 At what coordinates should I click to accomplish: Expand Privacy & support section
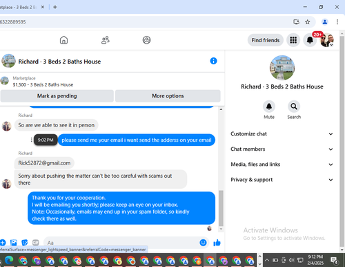(x=282, y=180)
